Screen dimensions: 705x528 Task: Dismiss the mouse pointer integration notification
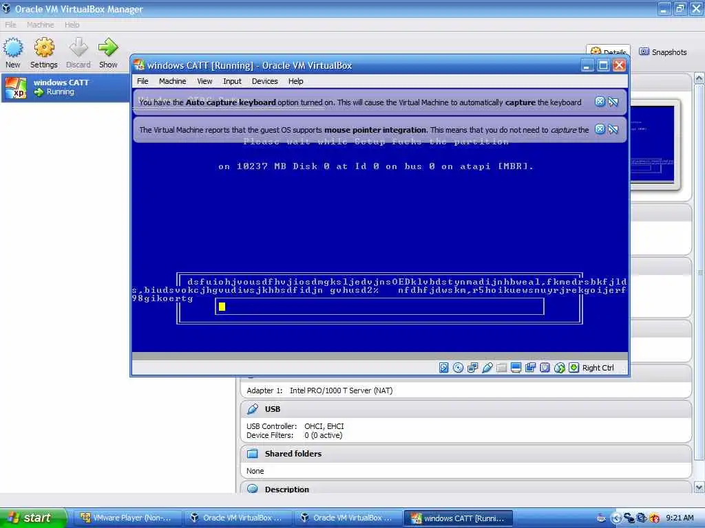click(600, 129)
